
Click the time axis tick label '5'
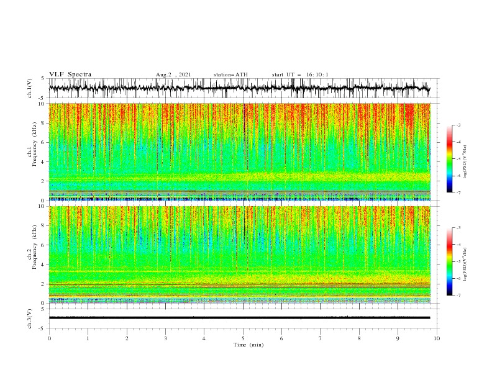(243, 338)
